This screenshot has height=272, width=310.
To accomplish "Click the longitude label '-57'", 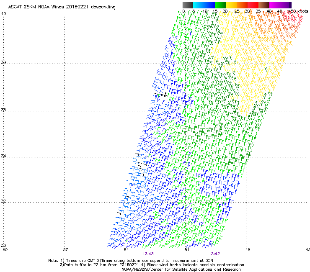I will [x=64, y=250].
